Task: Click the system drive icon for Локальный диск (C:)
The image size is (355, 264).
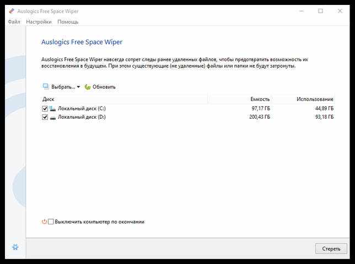Action: (52, 109)
